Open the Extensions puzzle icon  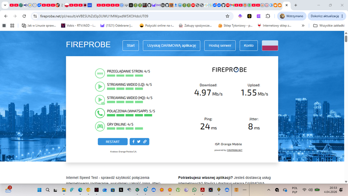(268, 16)
